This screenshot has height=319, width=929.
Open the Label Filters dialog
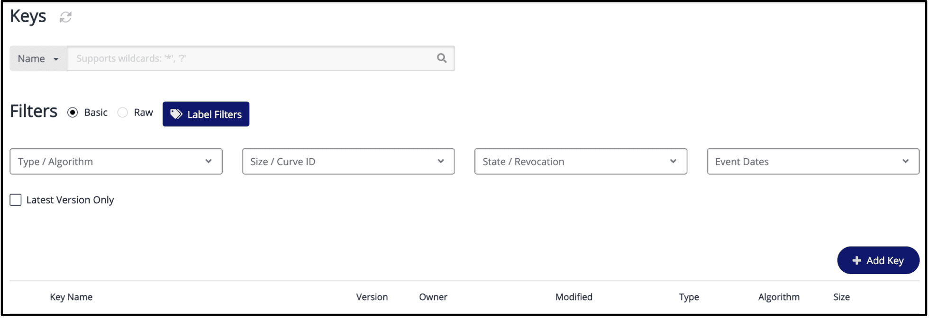coord(206,114)
